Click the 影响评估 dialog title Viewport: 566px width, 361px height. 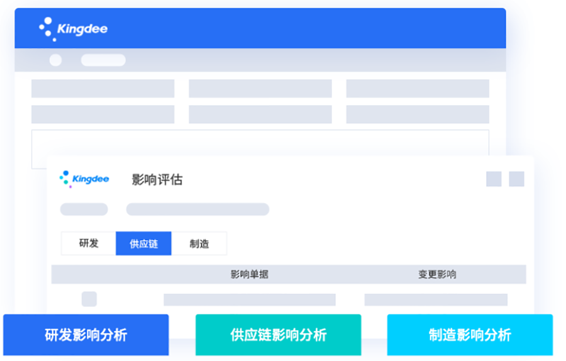tap(157, 179)
